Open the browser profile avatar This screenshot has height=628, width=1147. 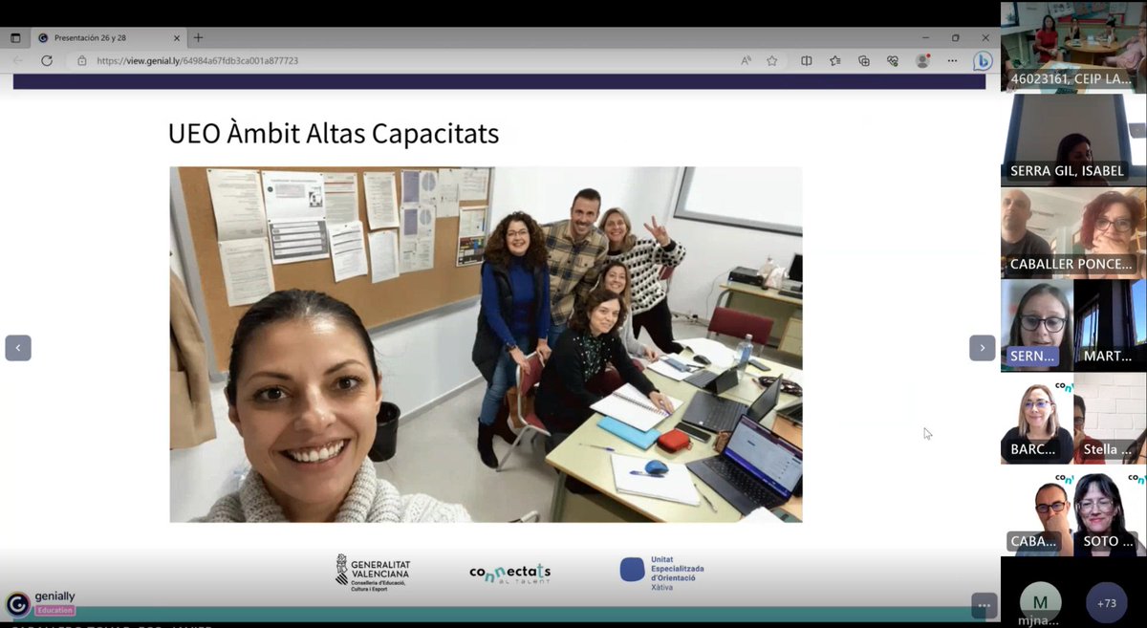pyautogui.click(x=922, y=60)
